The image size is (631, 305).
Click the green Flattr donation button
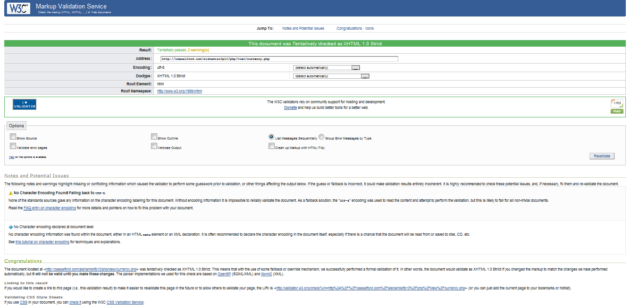click(617, 111)
